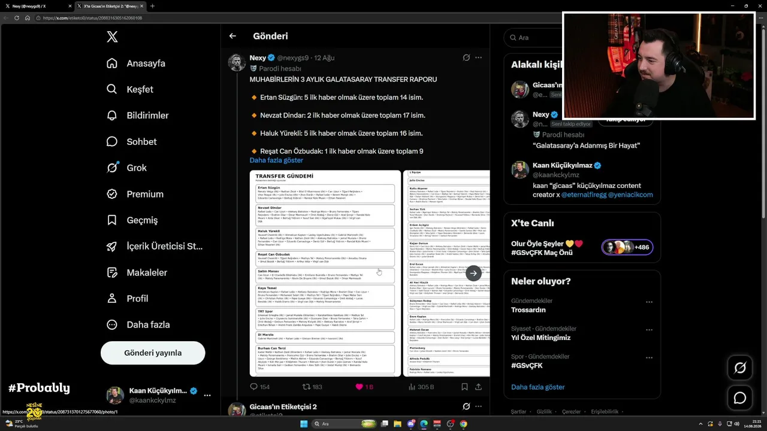The image size is (767, 431).
Task: View the 305 B post analytics
Action: pos(421,387)
